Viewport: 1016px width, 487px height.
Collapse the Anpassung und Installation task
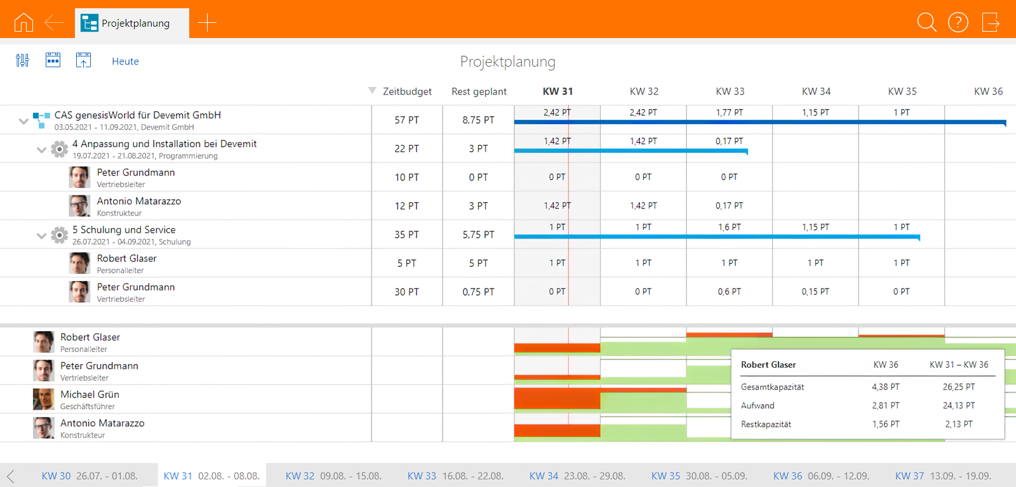[x=41, y=150]
